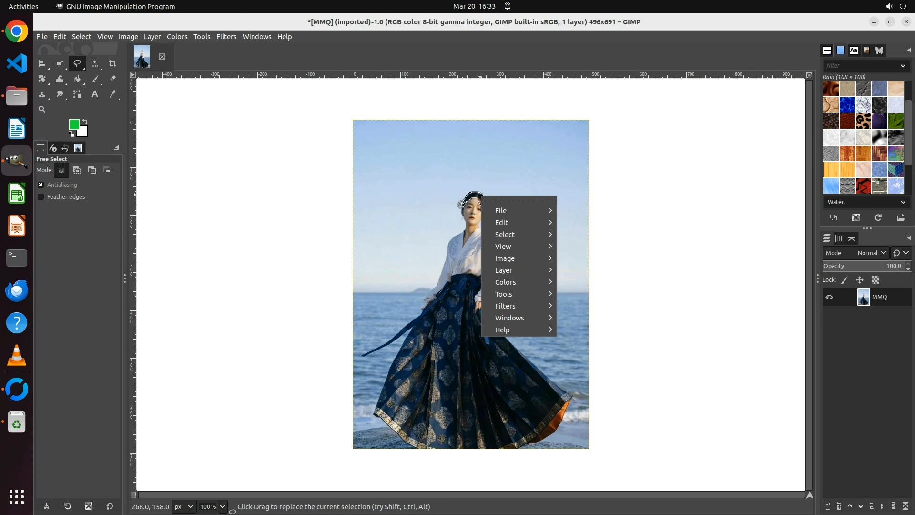Hide the MMQ layer with eye icon
915x515 pixels.
tap(829, 297)
